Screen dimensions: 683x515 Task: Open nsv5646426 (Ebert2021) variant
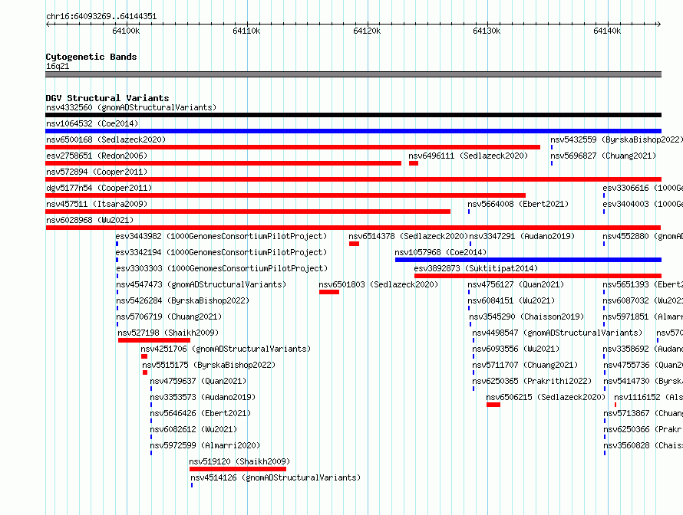coord(200,413)
